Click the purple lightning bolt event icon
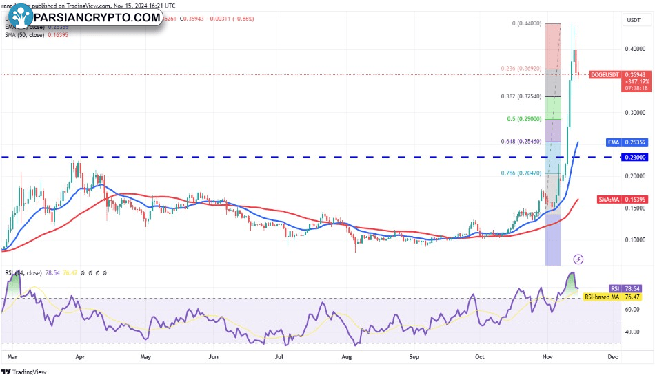Image resolution: width=655 pixels, height=375 pixels. click(578, 259)
